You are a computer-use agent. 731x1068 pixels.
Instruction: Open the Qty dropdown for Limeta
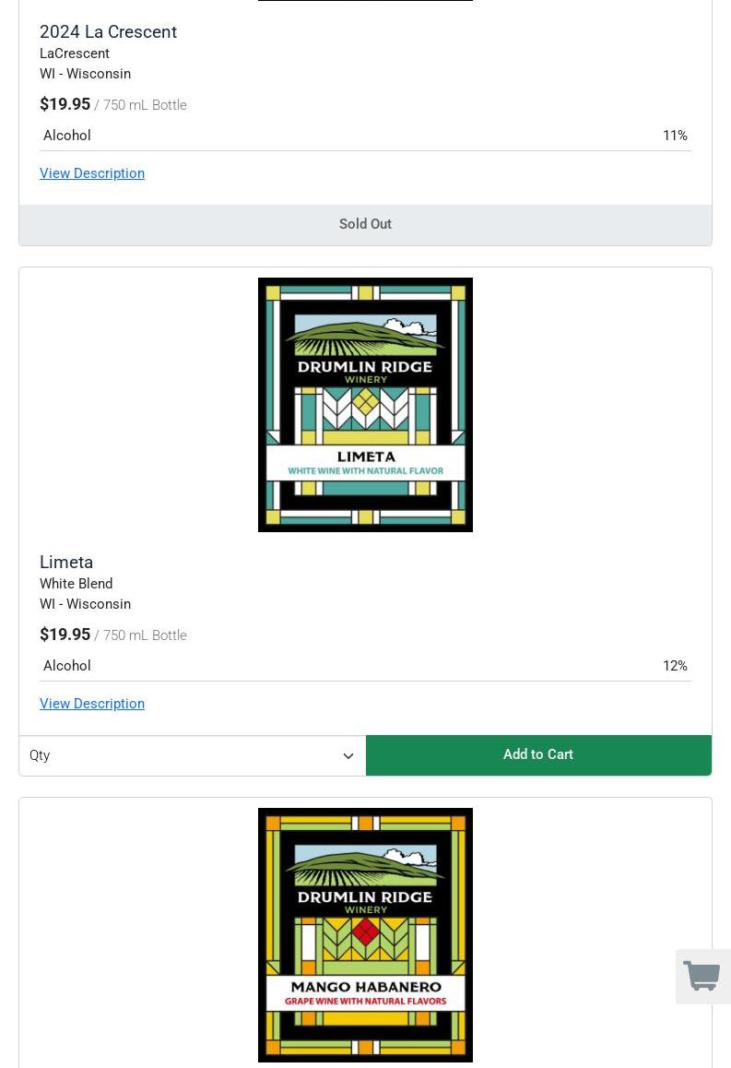click(193, 755)
